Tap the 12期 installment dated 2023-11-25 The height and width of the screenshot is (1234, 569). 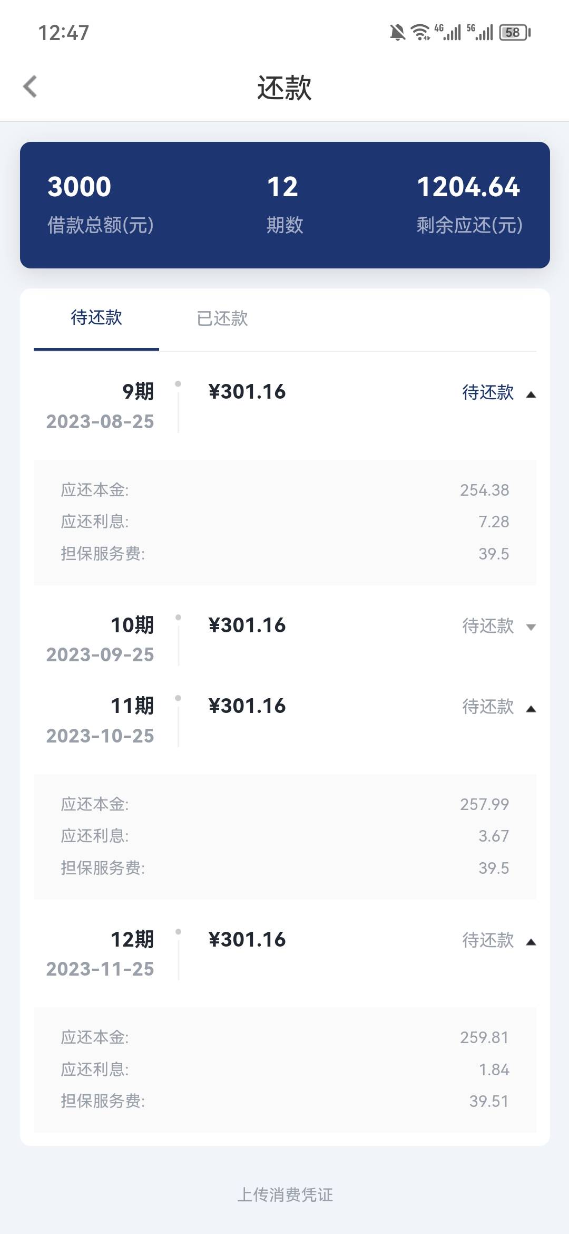point(100,954)
